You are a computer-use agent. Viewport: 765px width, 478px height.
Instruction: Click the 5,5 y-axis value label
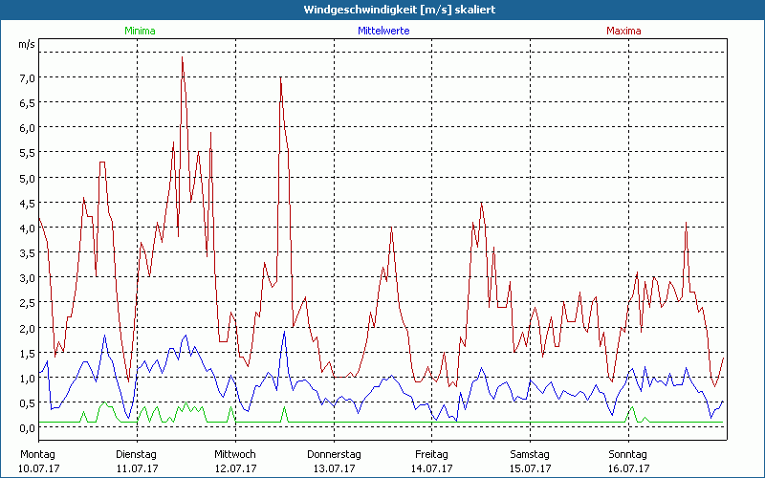27,153
